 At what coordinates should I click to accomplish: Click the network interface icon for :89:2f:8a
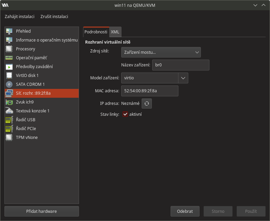point(9,93)
